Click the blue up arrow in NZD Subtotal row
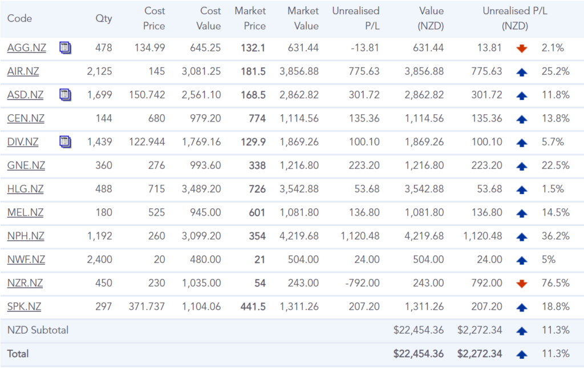Viewport: 584px width, 368px height. point(521,330)
